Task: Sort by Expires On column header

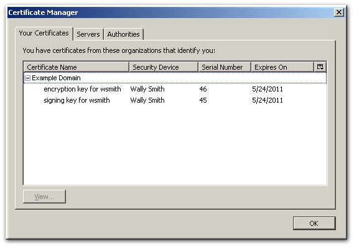Action: [x=282, y=67]
